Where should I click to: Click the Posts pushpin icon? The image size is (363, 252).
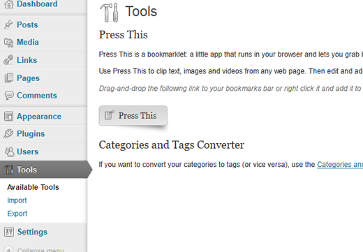pos(8,24)
